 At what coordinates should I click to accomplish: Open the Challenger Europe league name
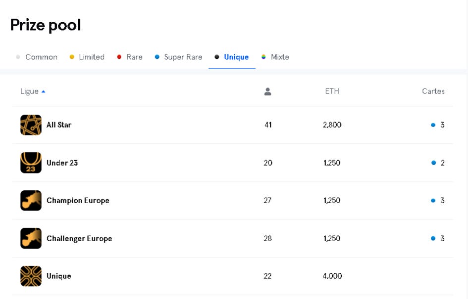pyautogui.click(x=79, y=238)
